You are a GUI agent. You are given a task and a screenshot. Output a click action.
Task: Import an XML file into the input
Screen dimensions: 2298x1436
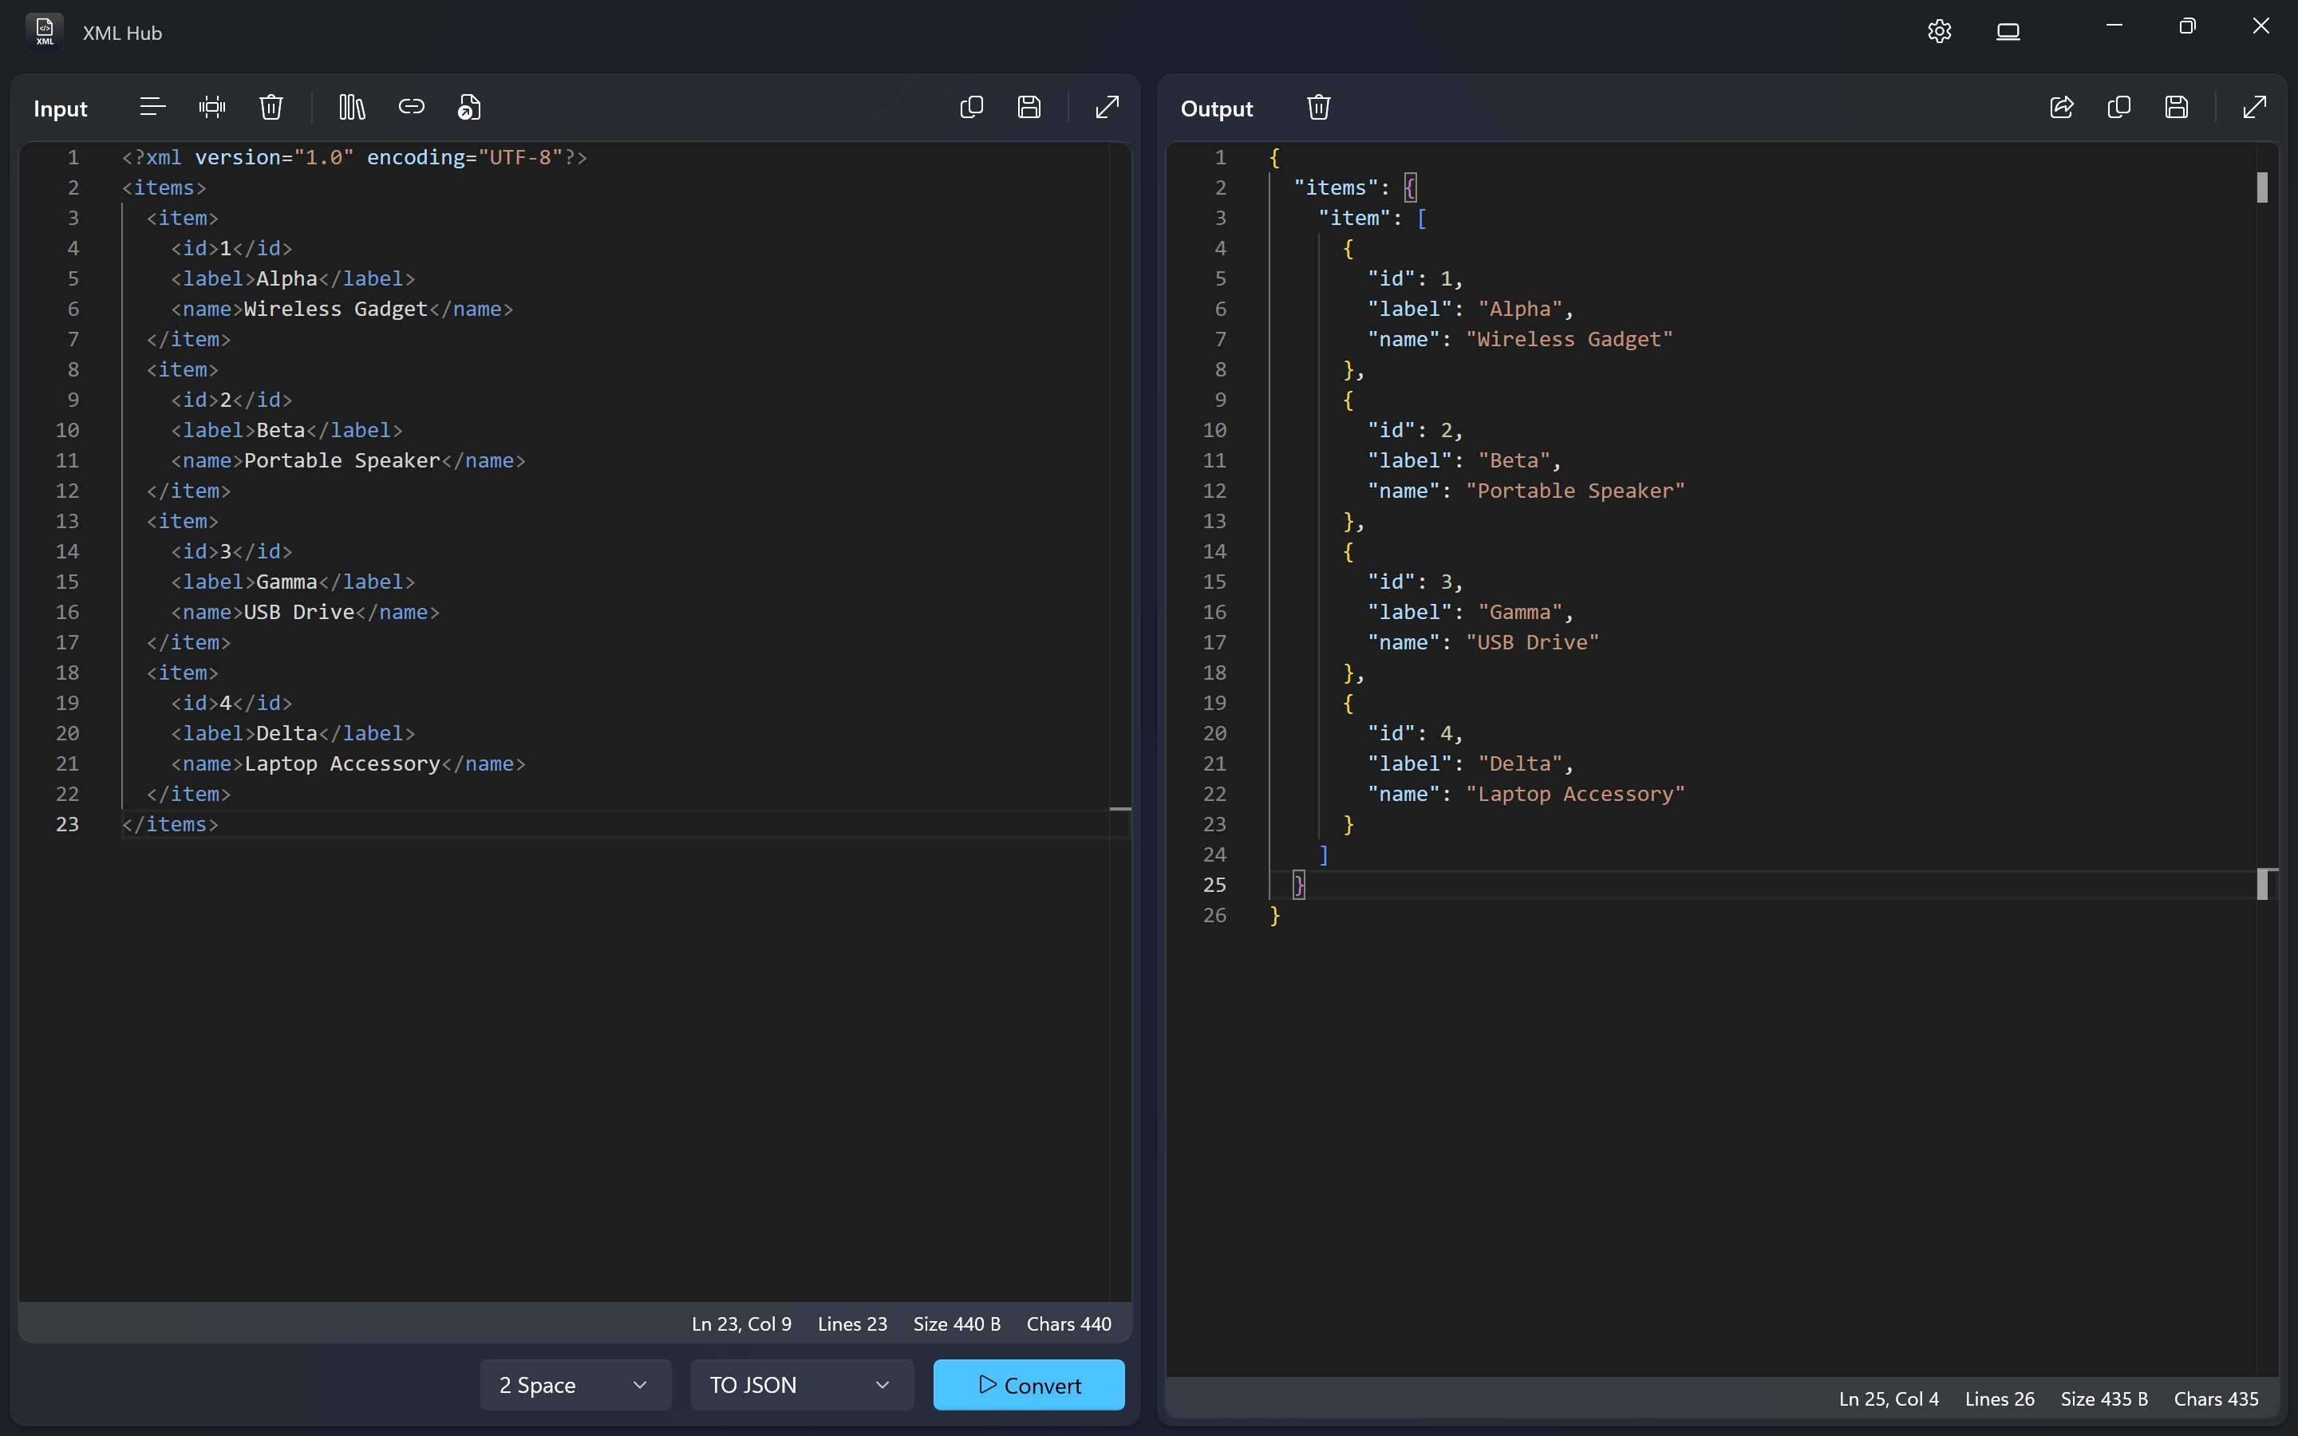[469, 106]
